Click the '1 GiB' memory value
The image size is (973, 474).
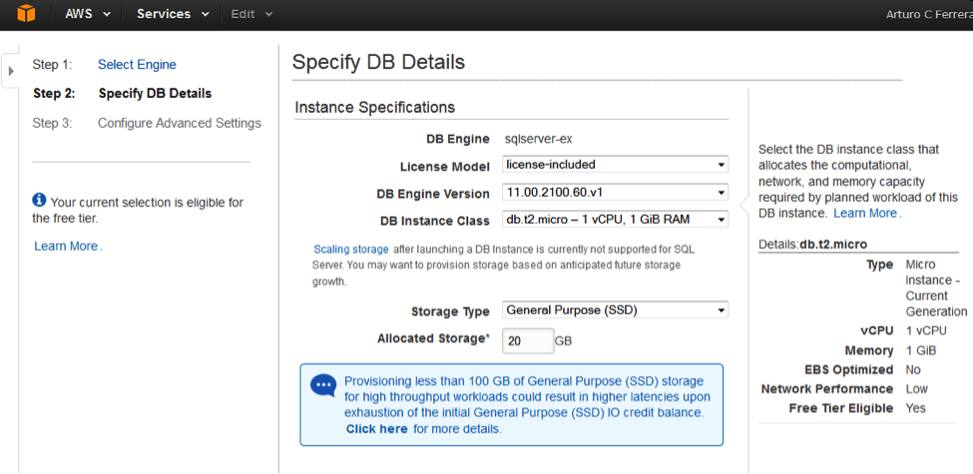(x=921, y=350)
